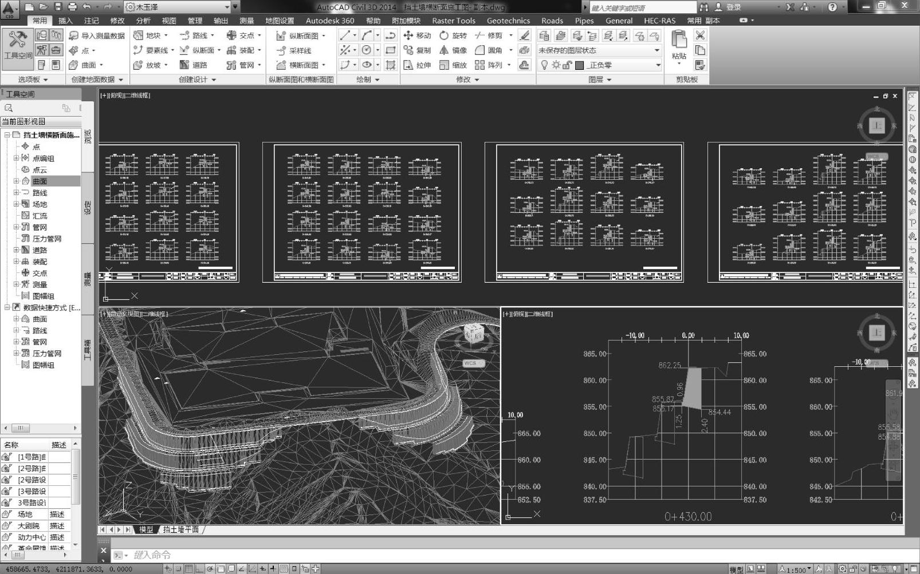Toggle ortho mode in status bar
The height and width of the screenshot is (574, 920).
click(199, 569)
